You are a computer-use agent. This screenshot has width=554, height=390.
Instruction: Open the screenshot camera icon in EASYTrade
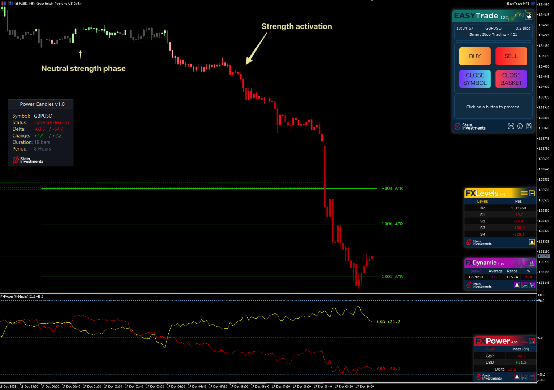click(x=511, y=126)
